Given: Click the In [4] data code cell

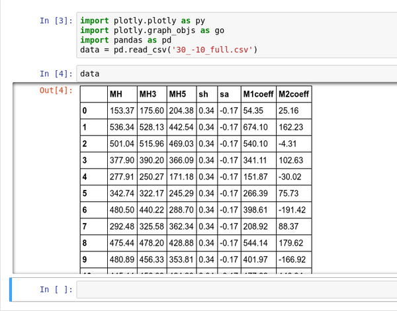Looking at the screenshot, I should click(237, 73).
